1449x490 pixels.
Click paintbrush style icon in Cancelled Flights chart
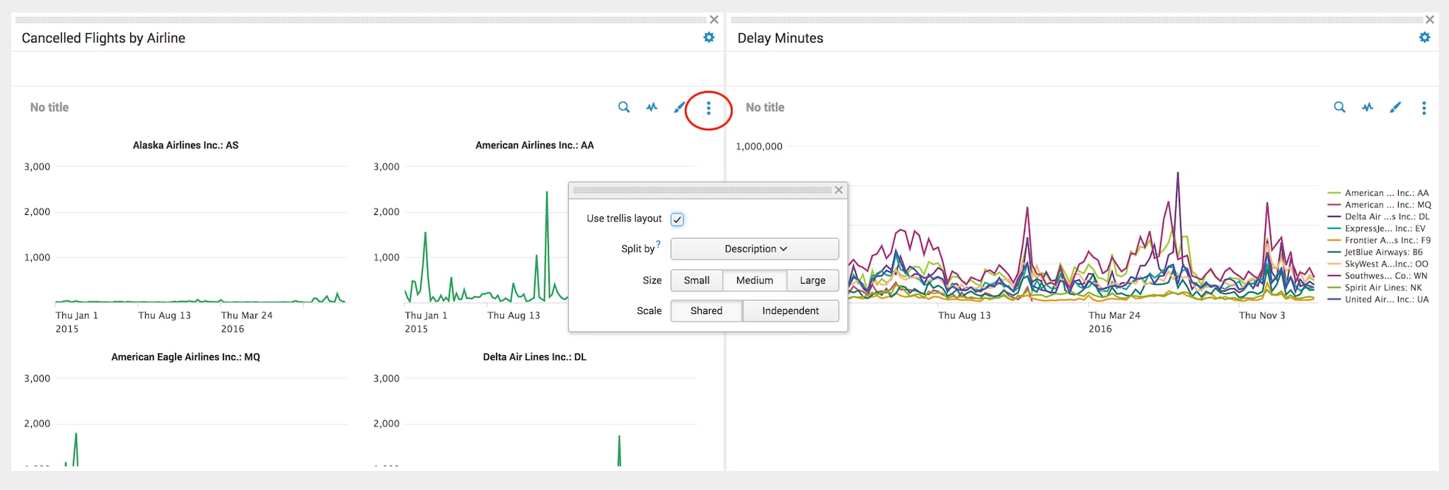click(x=679, y=107)
